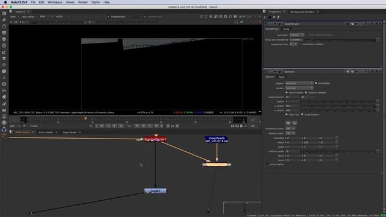The width and height of the screenshot is (386, 217).
Task: Click the radius animation menu icon
Action: point(378,101)
